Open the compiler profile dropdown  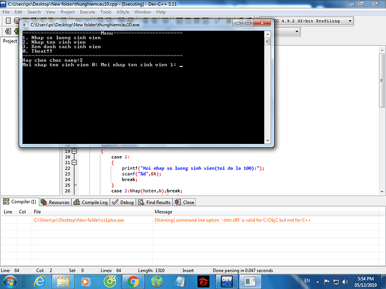[x=351, y=21]
